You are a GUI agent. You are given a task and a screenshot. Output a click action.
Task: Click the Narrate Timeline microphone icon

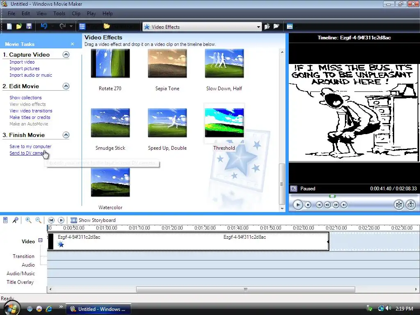(x=15, y=220)
